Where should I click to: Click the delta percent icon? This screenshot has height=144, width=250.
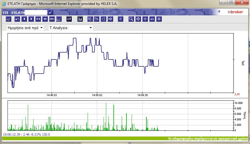point(152,19)
